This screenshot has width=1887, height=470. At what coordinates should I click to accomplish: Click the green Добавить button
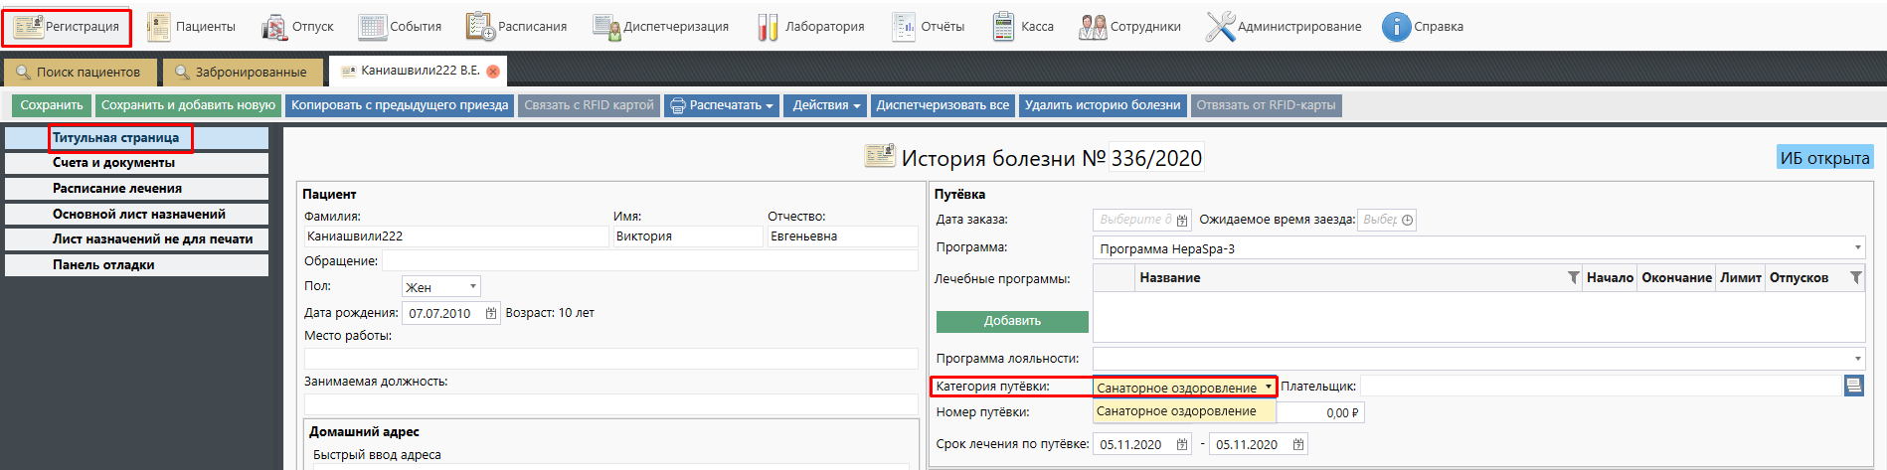(1012, 321)
